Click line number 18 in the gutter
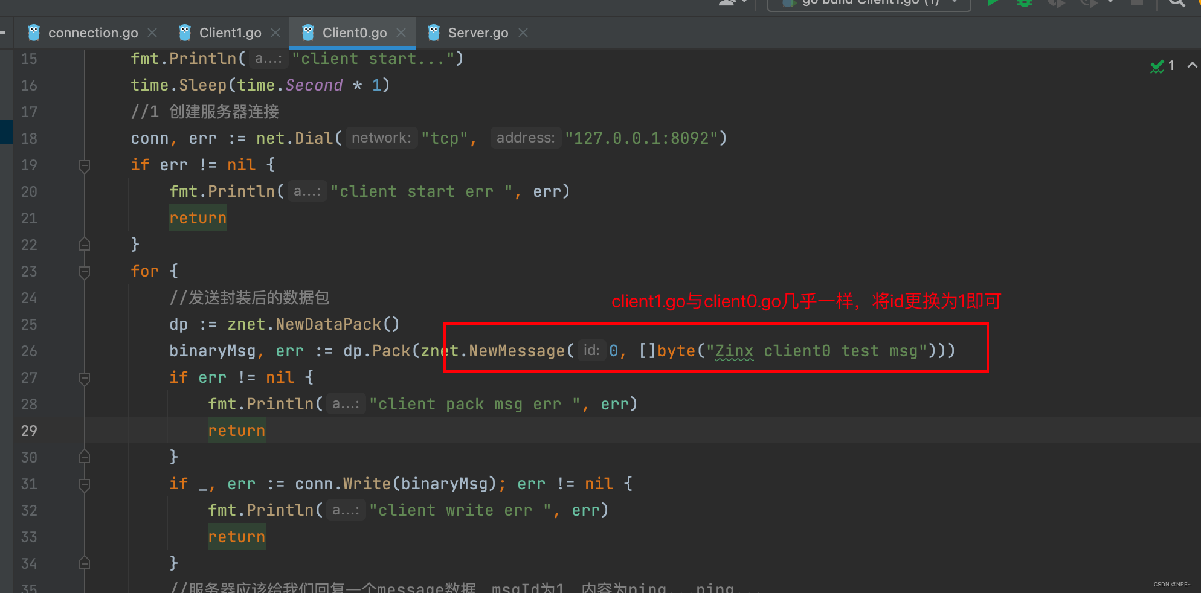The image size is (1201, 593). tap(29, 138)
